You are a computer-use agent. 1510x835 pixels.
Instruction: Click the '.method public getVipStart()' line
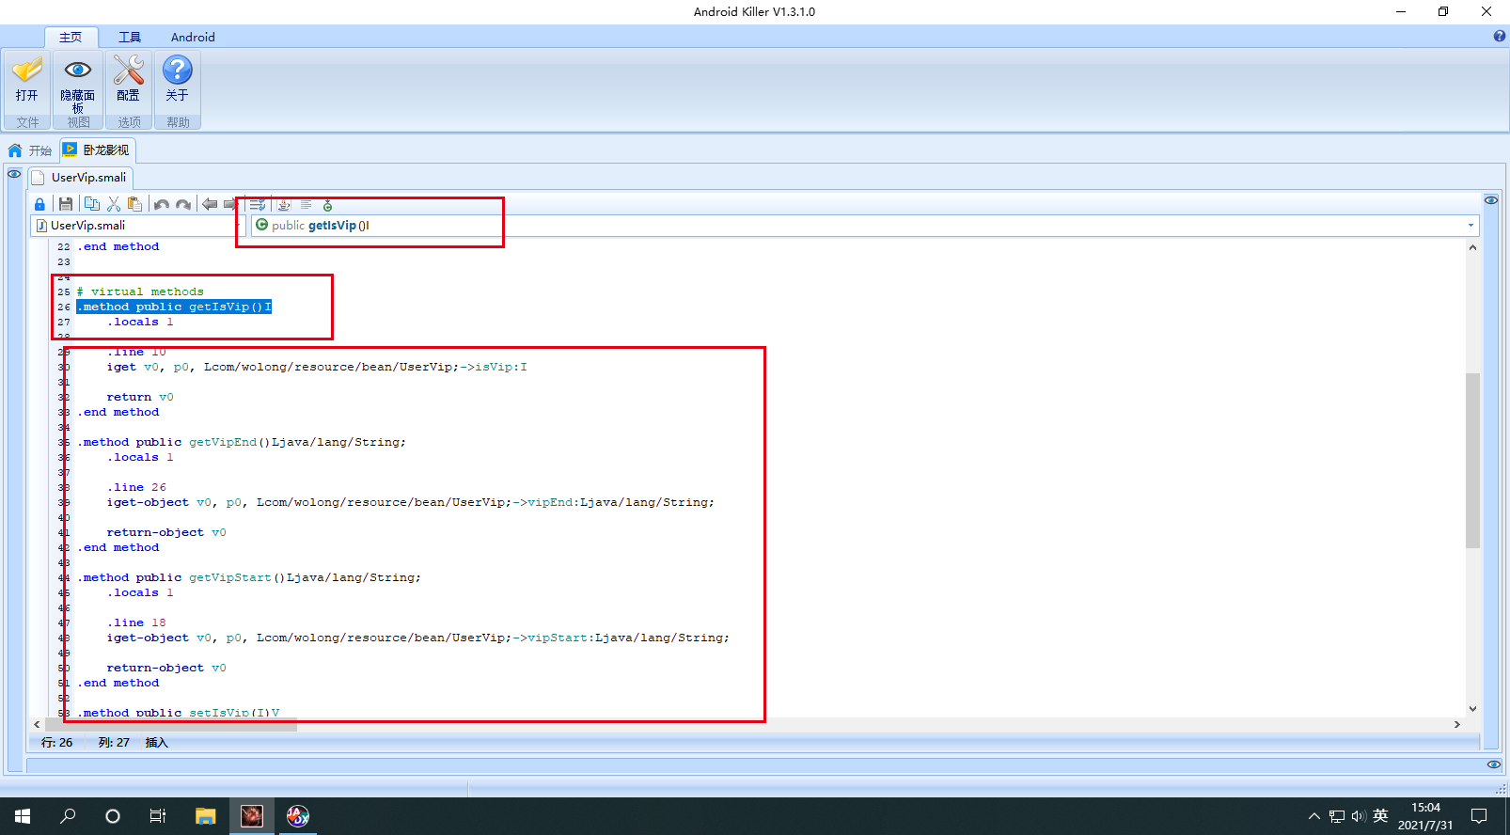(x=249, y=577)
